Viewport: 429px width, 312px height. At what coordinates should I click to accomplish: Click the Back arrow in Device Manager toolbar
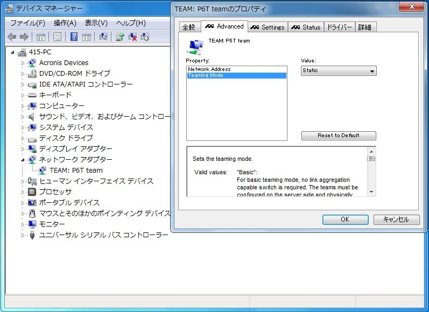click(x=12, y=37)
